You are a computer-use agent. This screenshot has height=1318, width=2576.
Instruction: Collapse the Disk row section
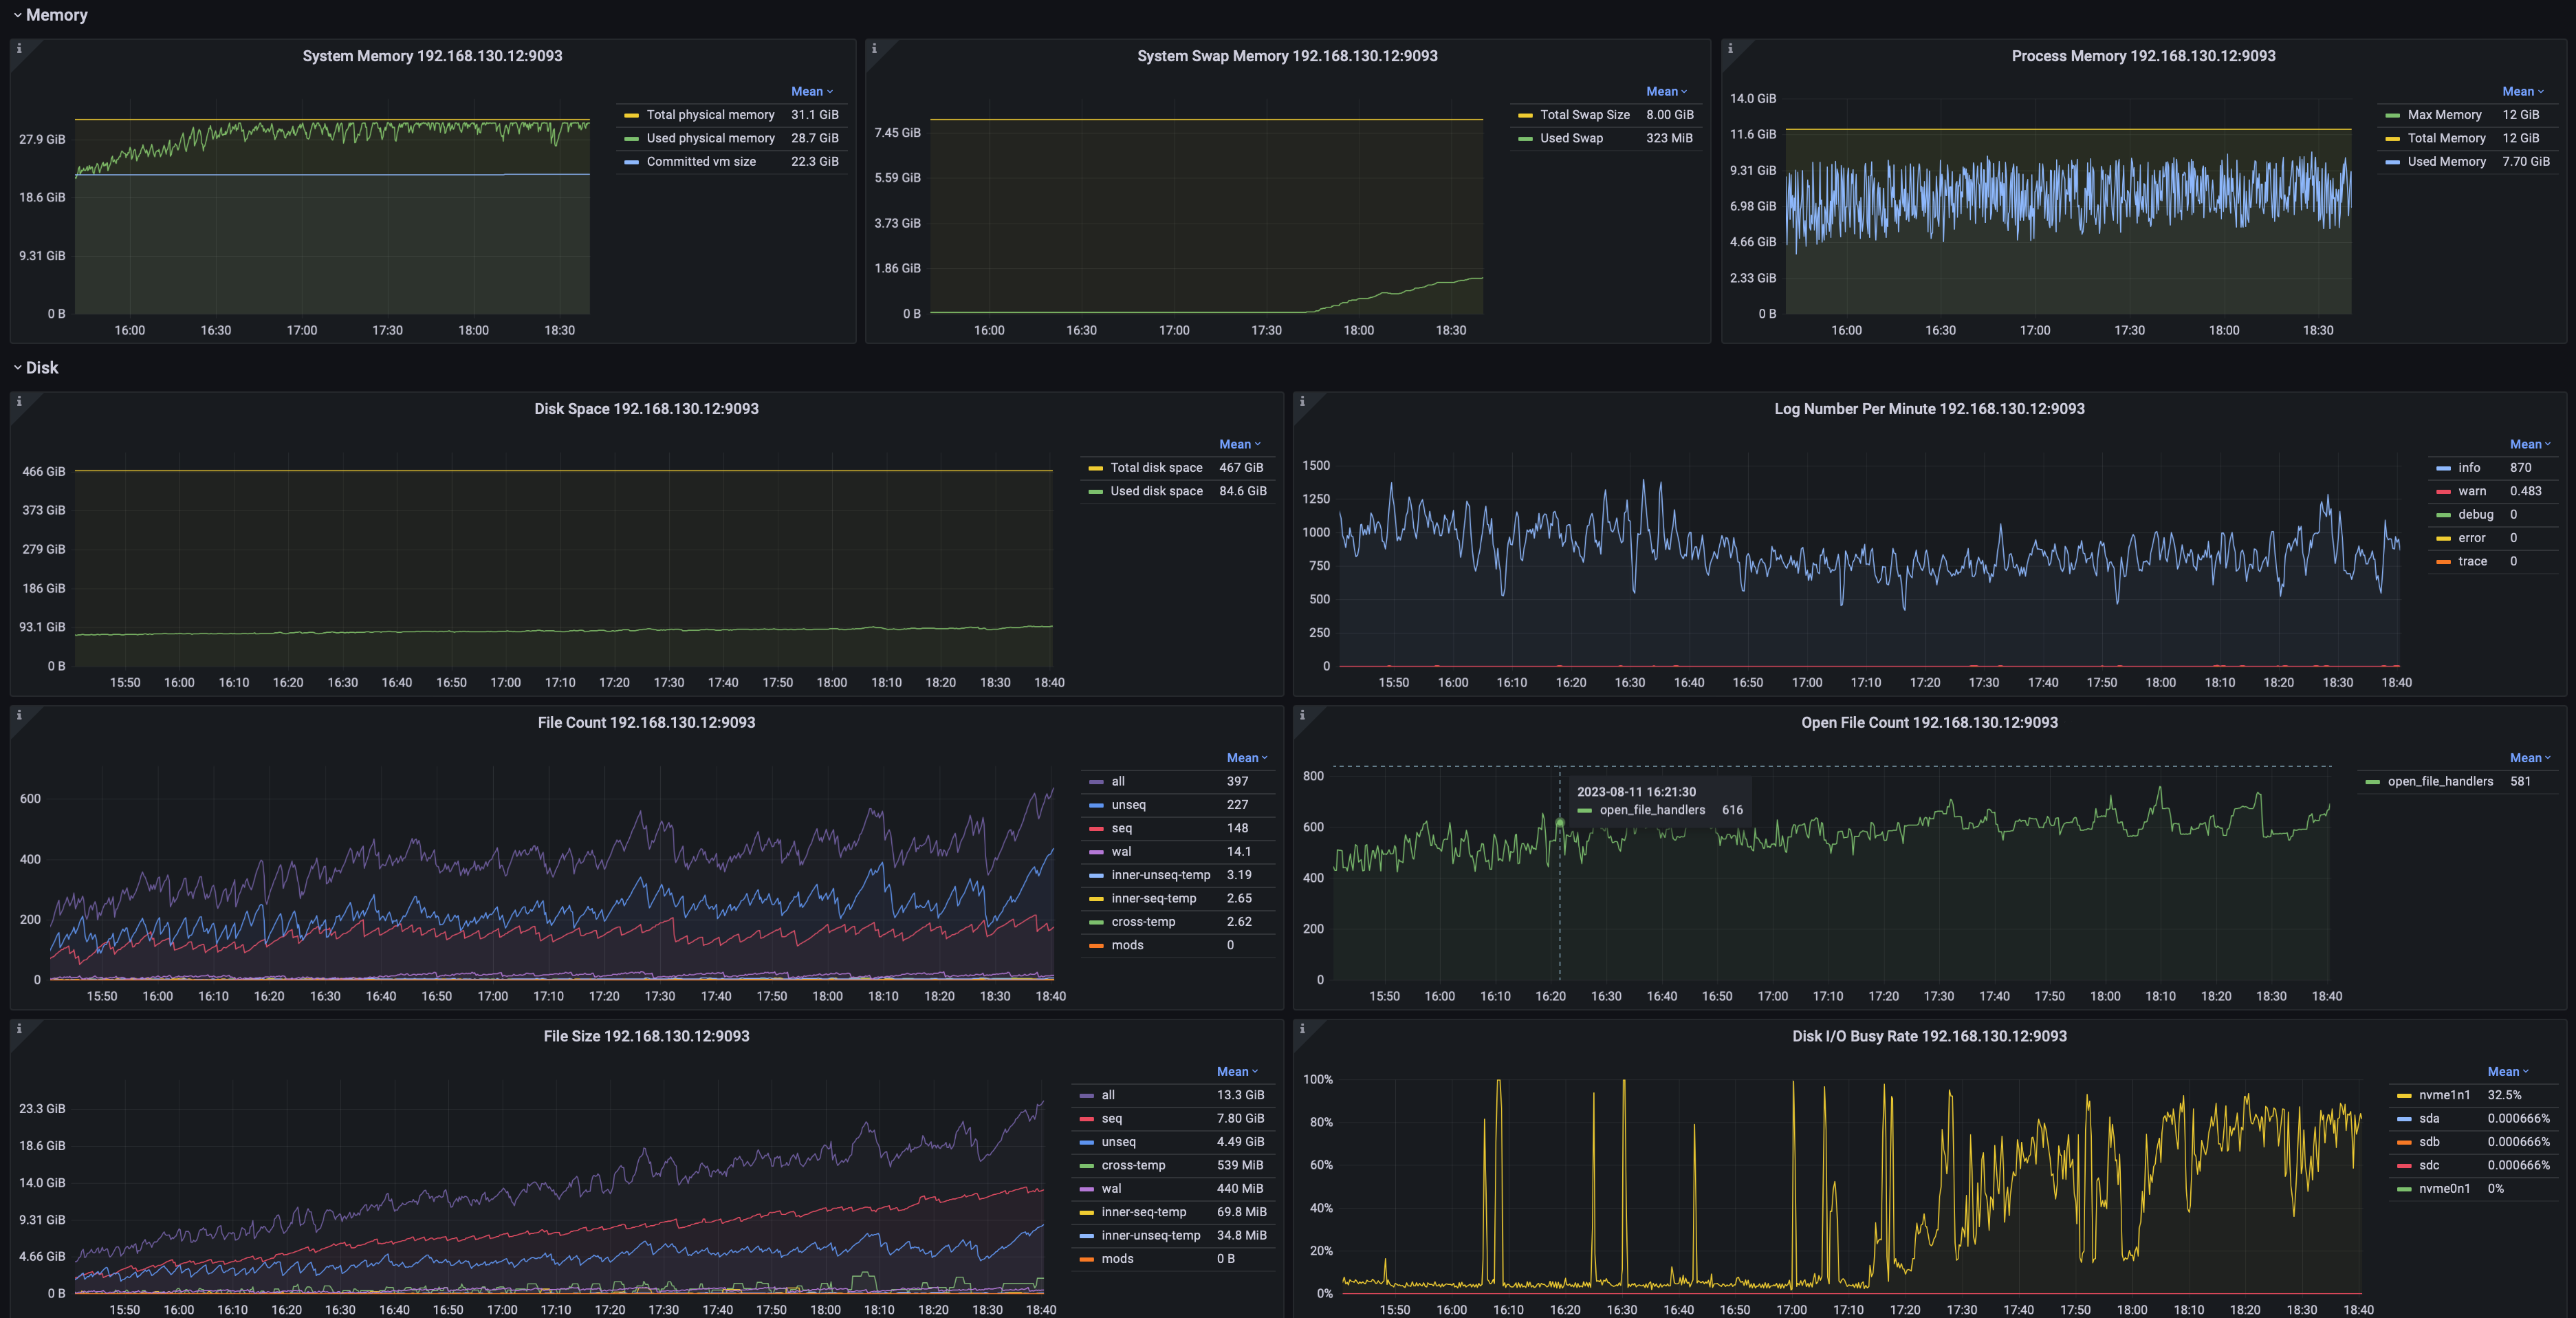tap(41, 368)
